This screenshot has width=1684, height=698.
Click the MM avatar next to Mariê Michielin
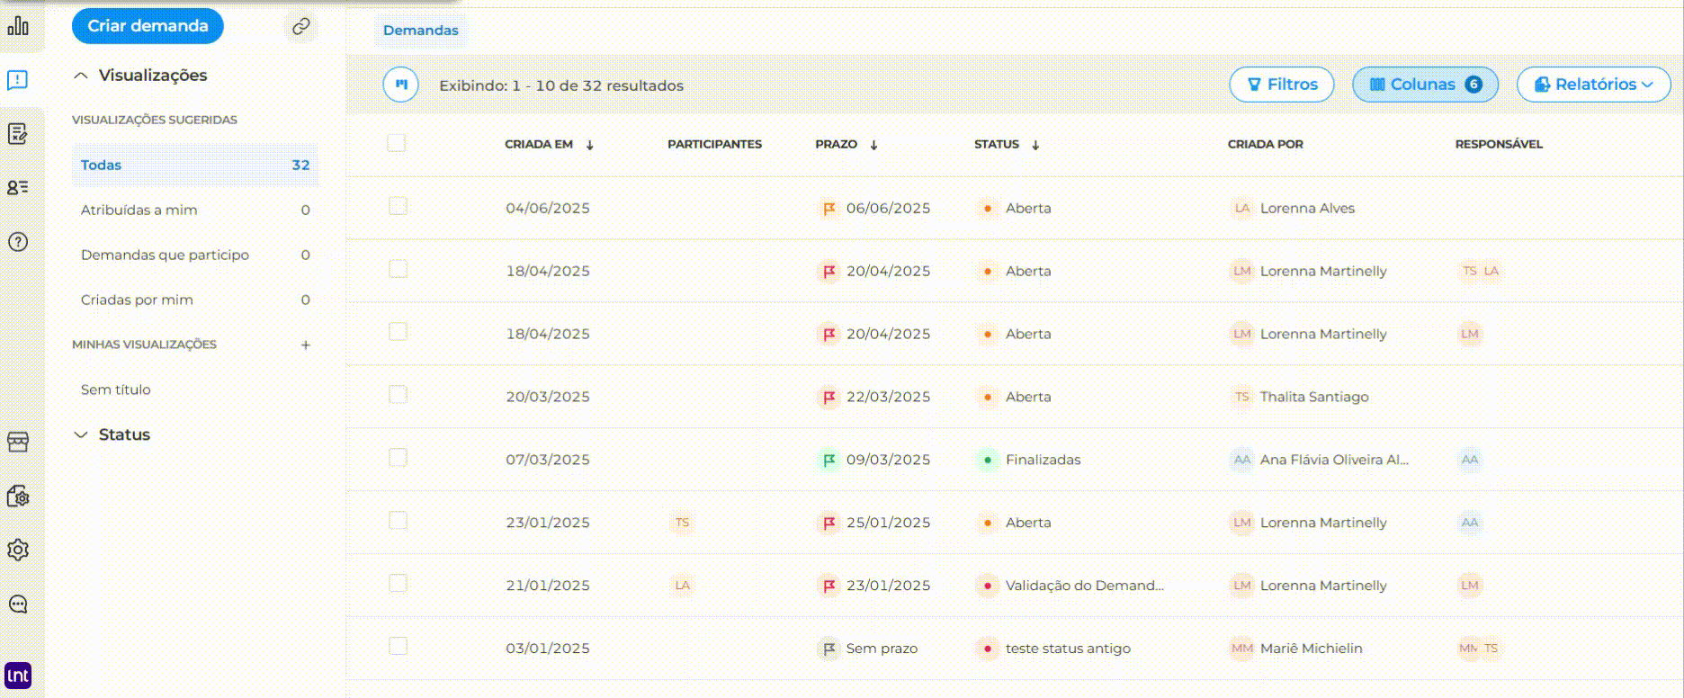pyautogui.click(x=1242, y=649)
